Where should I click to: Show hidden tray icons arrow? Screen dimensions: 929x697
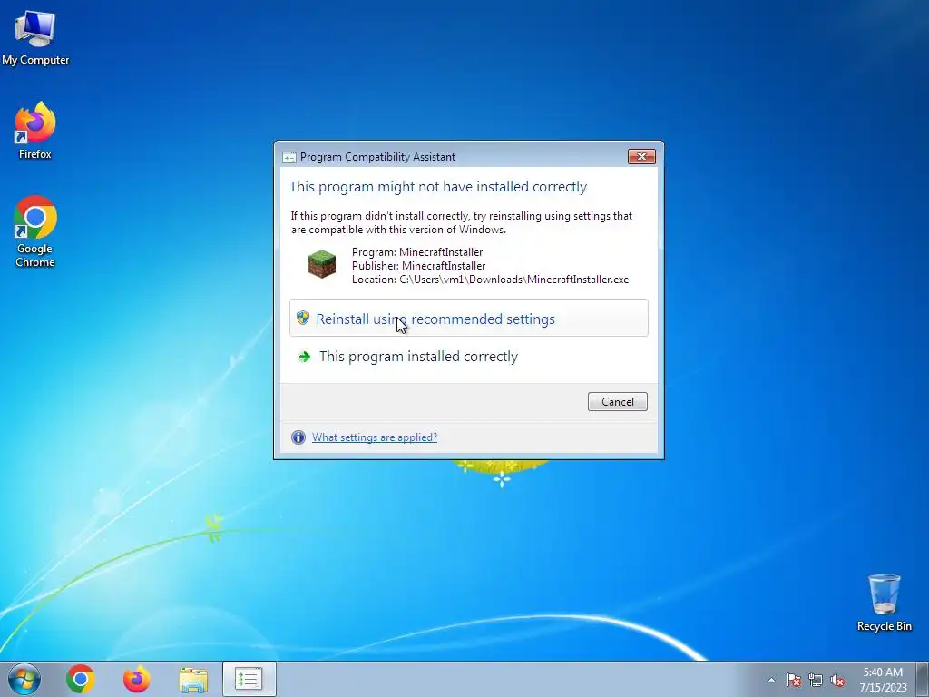pos(771,680)
